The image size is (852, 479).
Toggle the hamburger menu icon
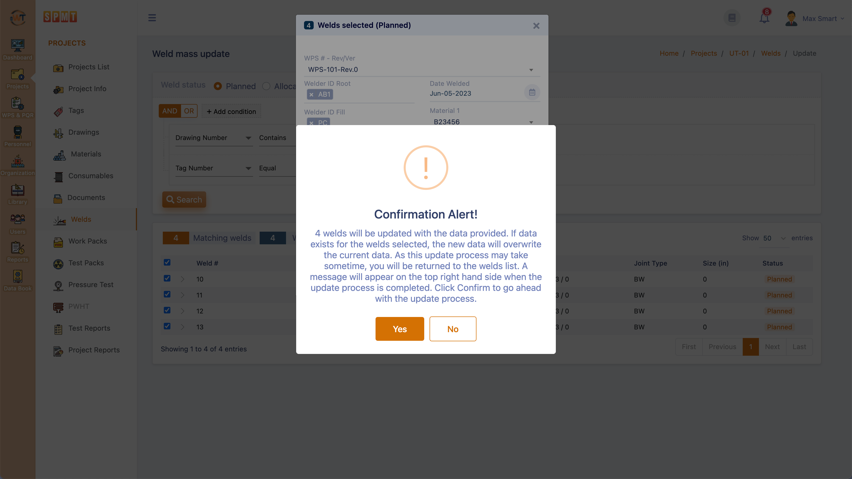[x=152, y=18]
